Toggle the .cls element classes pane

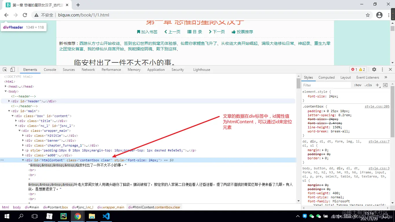(x=369, y=85)
